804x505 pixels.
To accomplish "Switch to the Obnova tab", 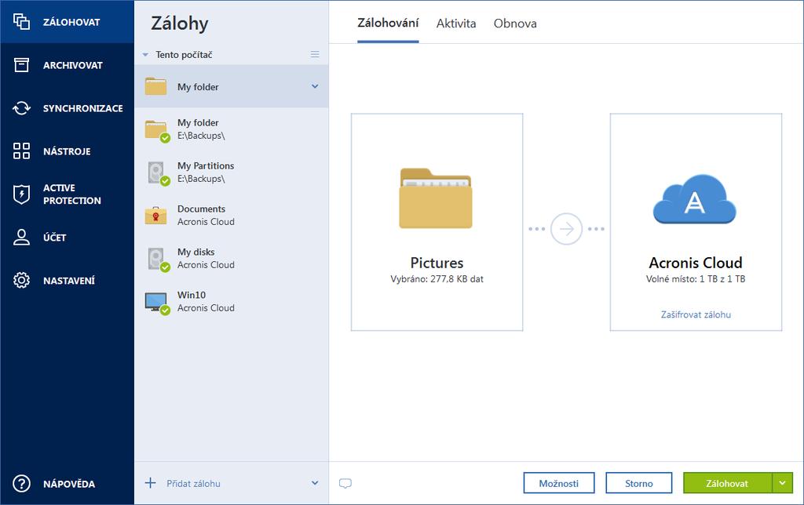I will tap(515, 24).
